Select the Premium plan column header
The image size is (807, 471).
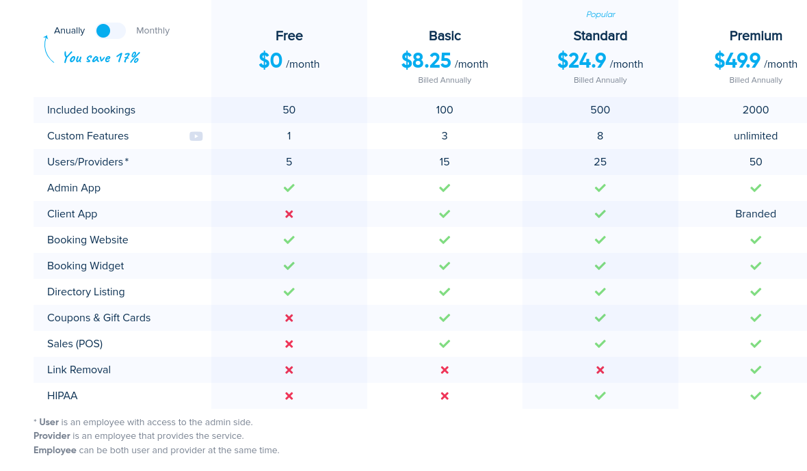pyautogui.click(x=756, y=36)
